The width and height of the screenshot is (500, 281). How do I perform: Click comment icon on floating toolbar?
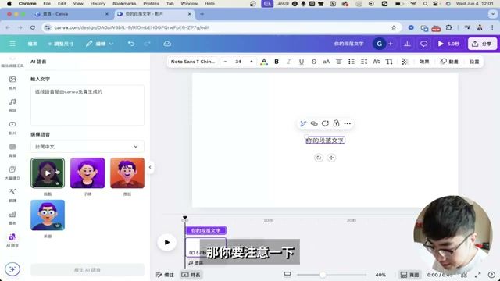pos(325,123)
